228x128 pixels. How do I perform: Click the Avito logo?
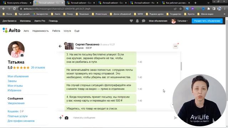[11, 30]
